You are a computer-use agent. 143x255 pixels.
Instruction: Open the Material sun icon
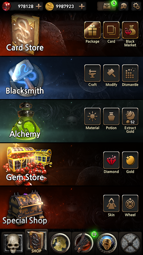pos(92,116)
